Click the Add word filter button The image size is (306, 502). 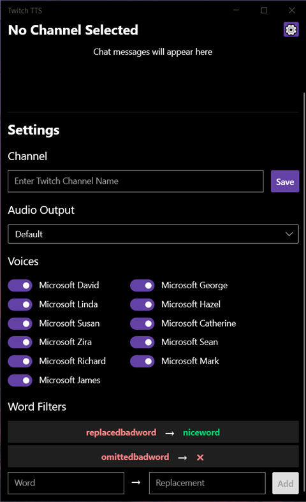coord(286,483)
